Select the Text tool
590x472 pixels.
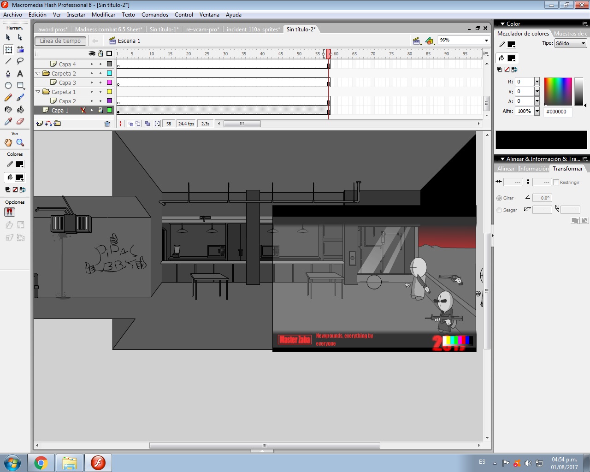(20, 73)
